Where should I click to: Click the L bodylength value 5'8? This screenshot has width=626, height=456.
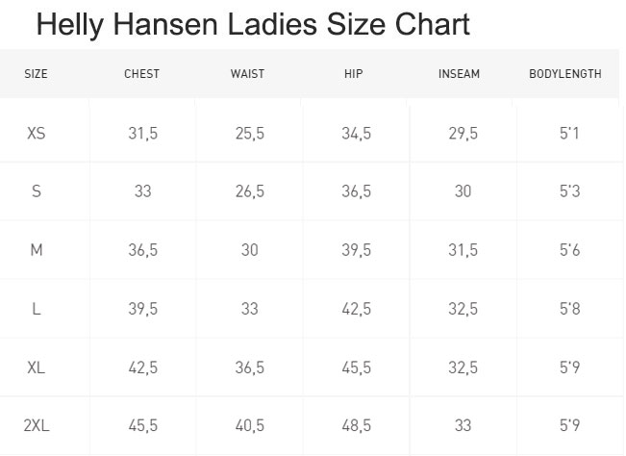(569, 309)
